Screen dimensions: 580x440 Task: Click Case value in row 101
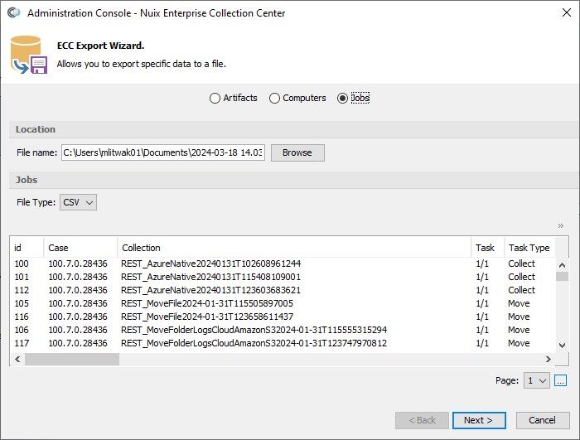(x=78, y=277)
